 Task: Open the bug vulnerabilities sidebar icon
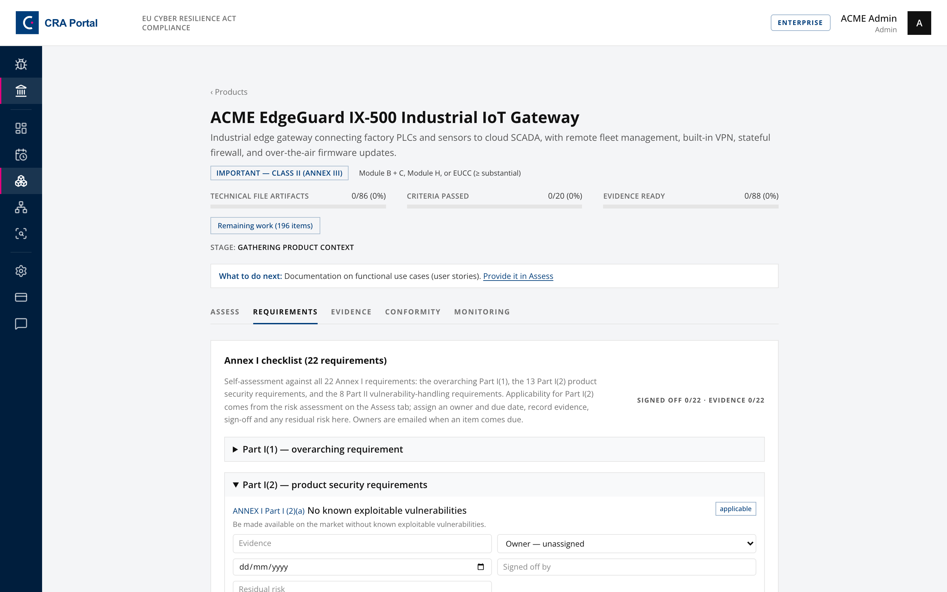(21, 64)
